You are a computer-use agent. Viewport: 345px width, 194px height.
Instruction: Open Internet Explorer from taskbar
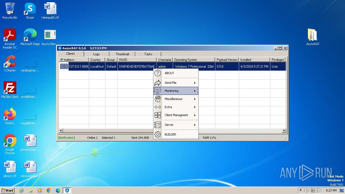(x=21, y=190)
